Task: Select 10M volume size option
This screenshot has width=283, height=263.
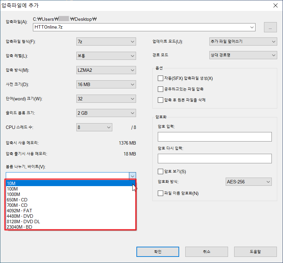Action: point(71,183)
